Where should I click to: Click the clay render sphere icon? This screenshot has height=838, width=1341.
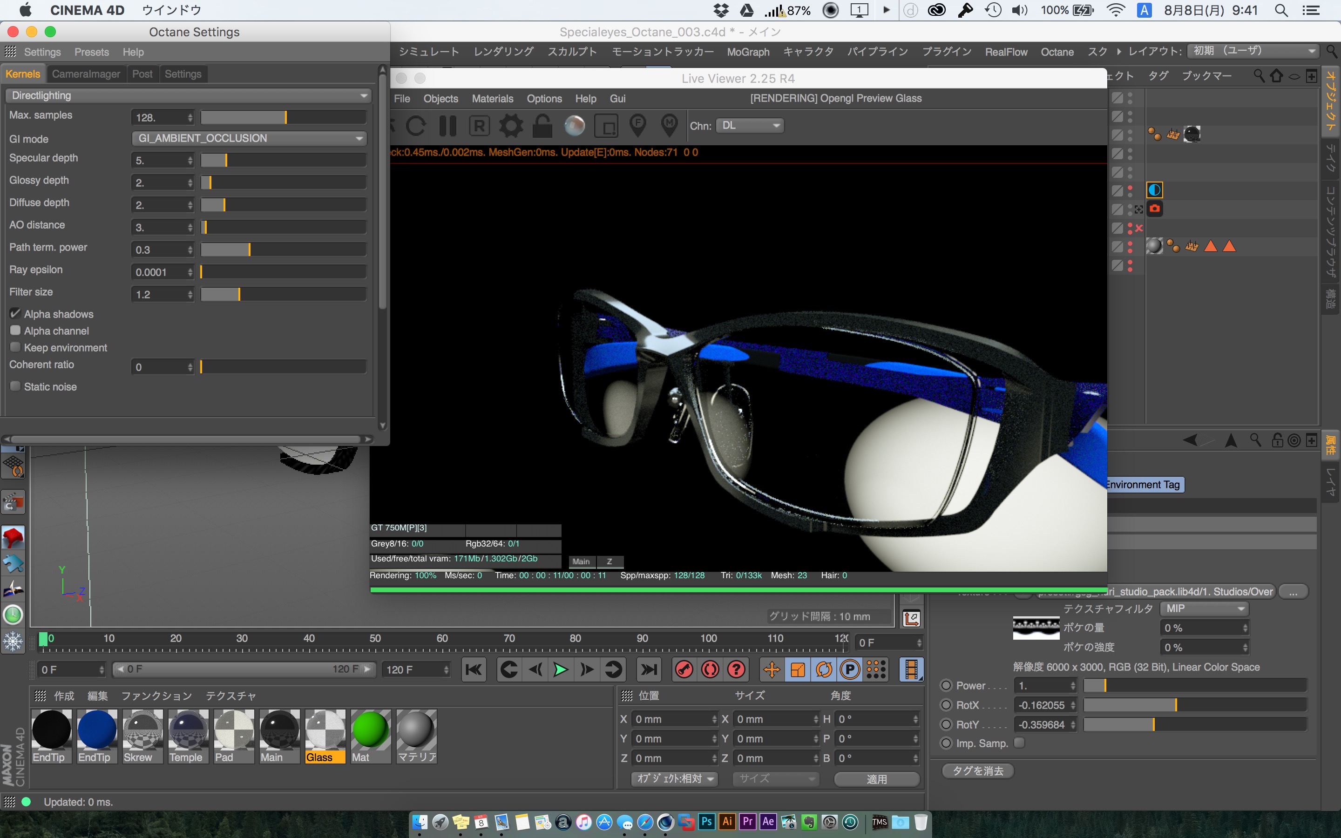(x=574, y=126)
